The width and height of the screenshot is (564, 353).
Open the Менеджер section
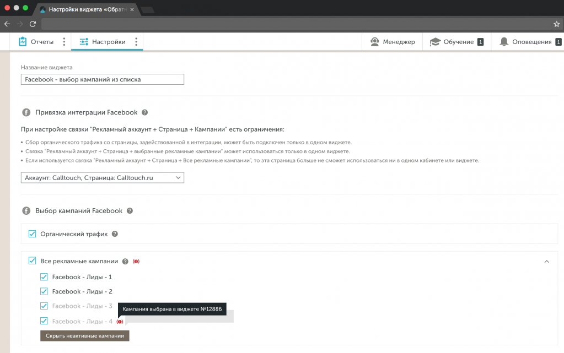coord(392,42)
